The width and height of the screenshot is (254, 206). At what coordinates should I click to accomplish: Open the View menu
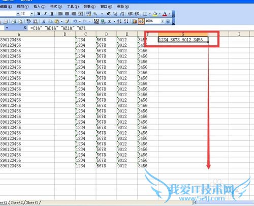23,7
